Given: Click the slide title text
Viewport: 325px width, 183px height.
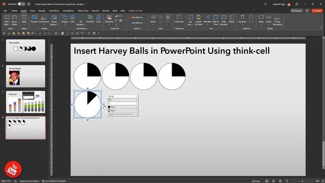Looking at the screenshot, I should point(172,51).
